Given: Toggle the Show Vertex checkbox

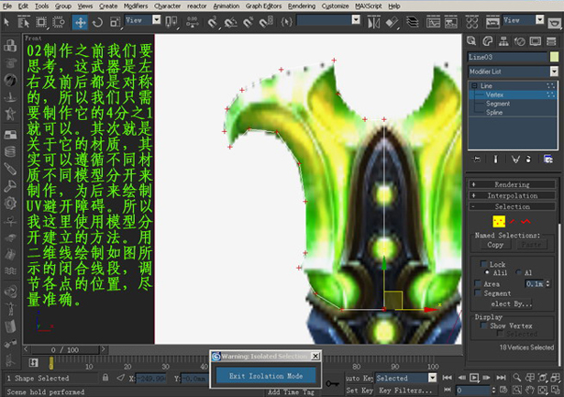Looking at the screenshot, I should (x=484, y=325).
